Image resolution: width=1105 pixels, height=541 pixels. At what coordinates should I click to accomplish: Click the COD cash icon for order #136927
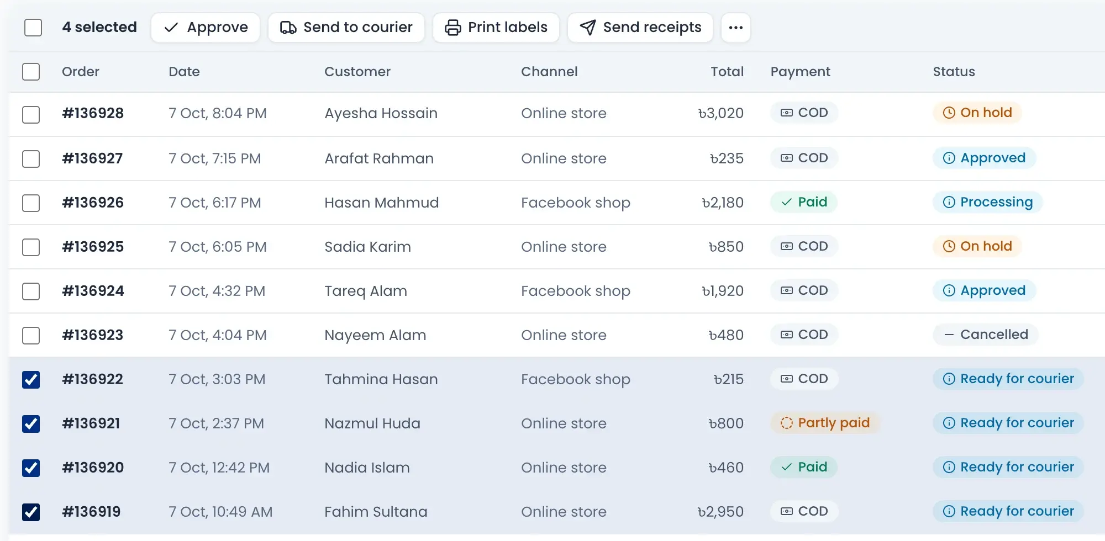coord(786,158)
